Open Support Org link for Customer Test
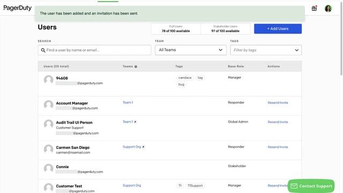The width and height of the screenshot is (343, 193). [132, 185]
